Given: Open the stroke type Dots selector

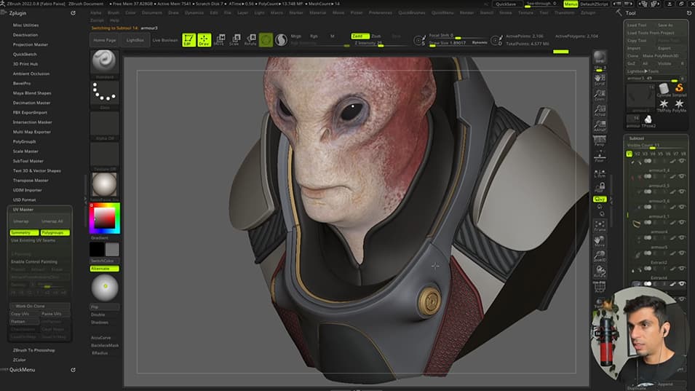Looking at the screenshot, I should 105,92.
